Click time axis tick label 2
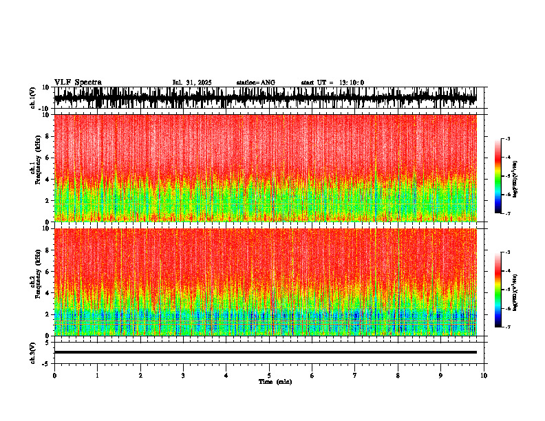 [140, 376]
